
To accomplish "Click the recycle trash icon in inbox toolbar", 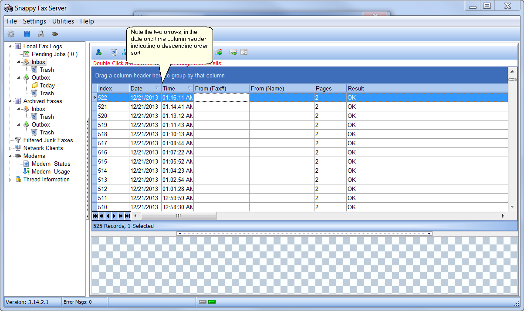I will point(114,52).
